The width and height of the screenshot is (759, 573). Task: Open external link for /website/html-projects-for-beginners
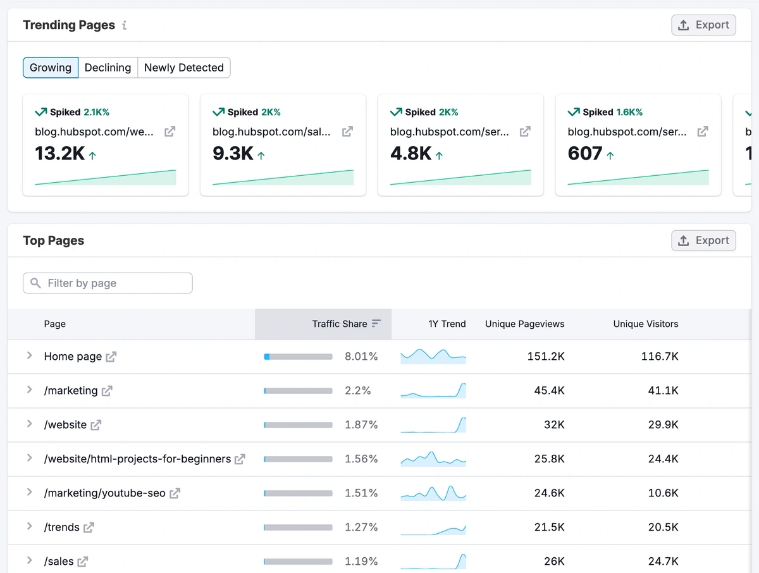(x=240, y=459)
